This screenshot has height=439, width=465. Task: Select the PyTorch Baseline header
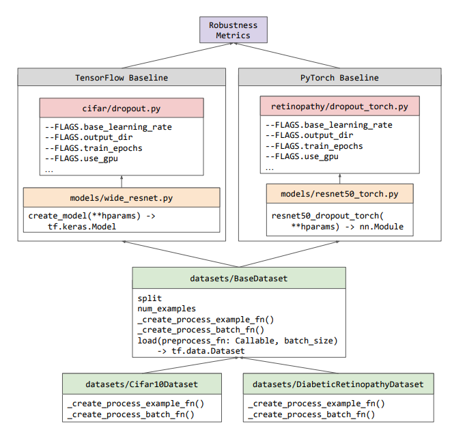click(340, 77)
